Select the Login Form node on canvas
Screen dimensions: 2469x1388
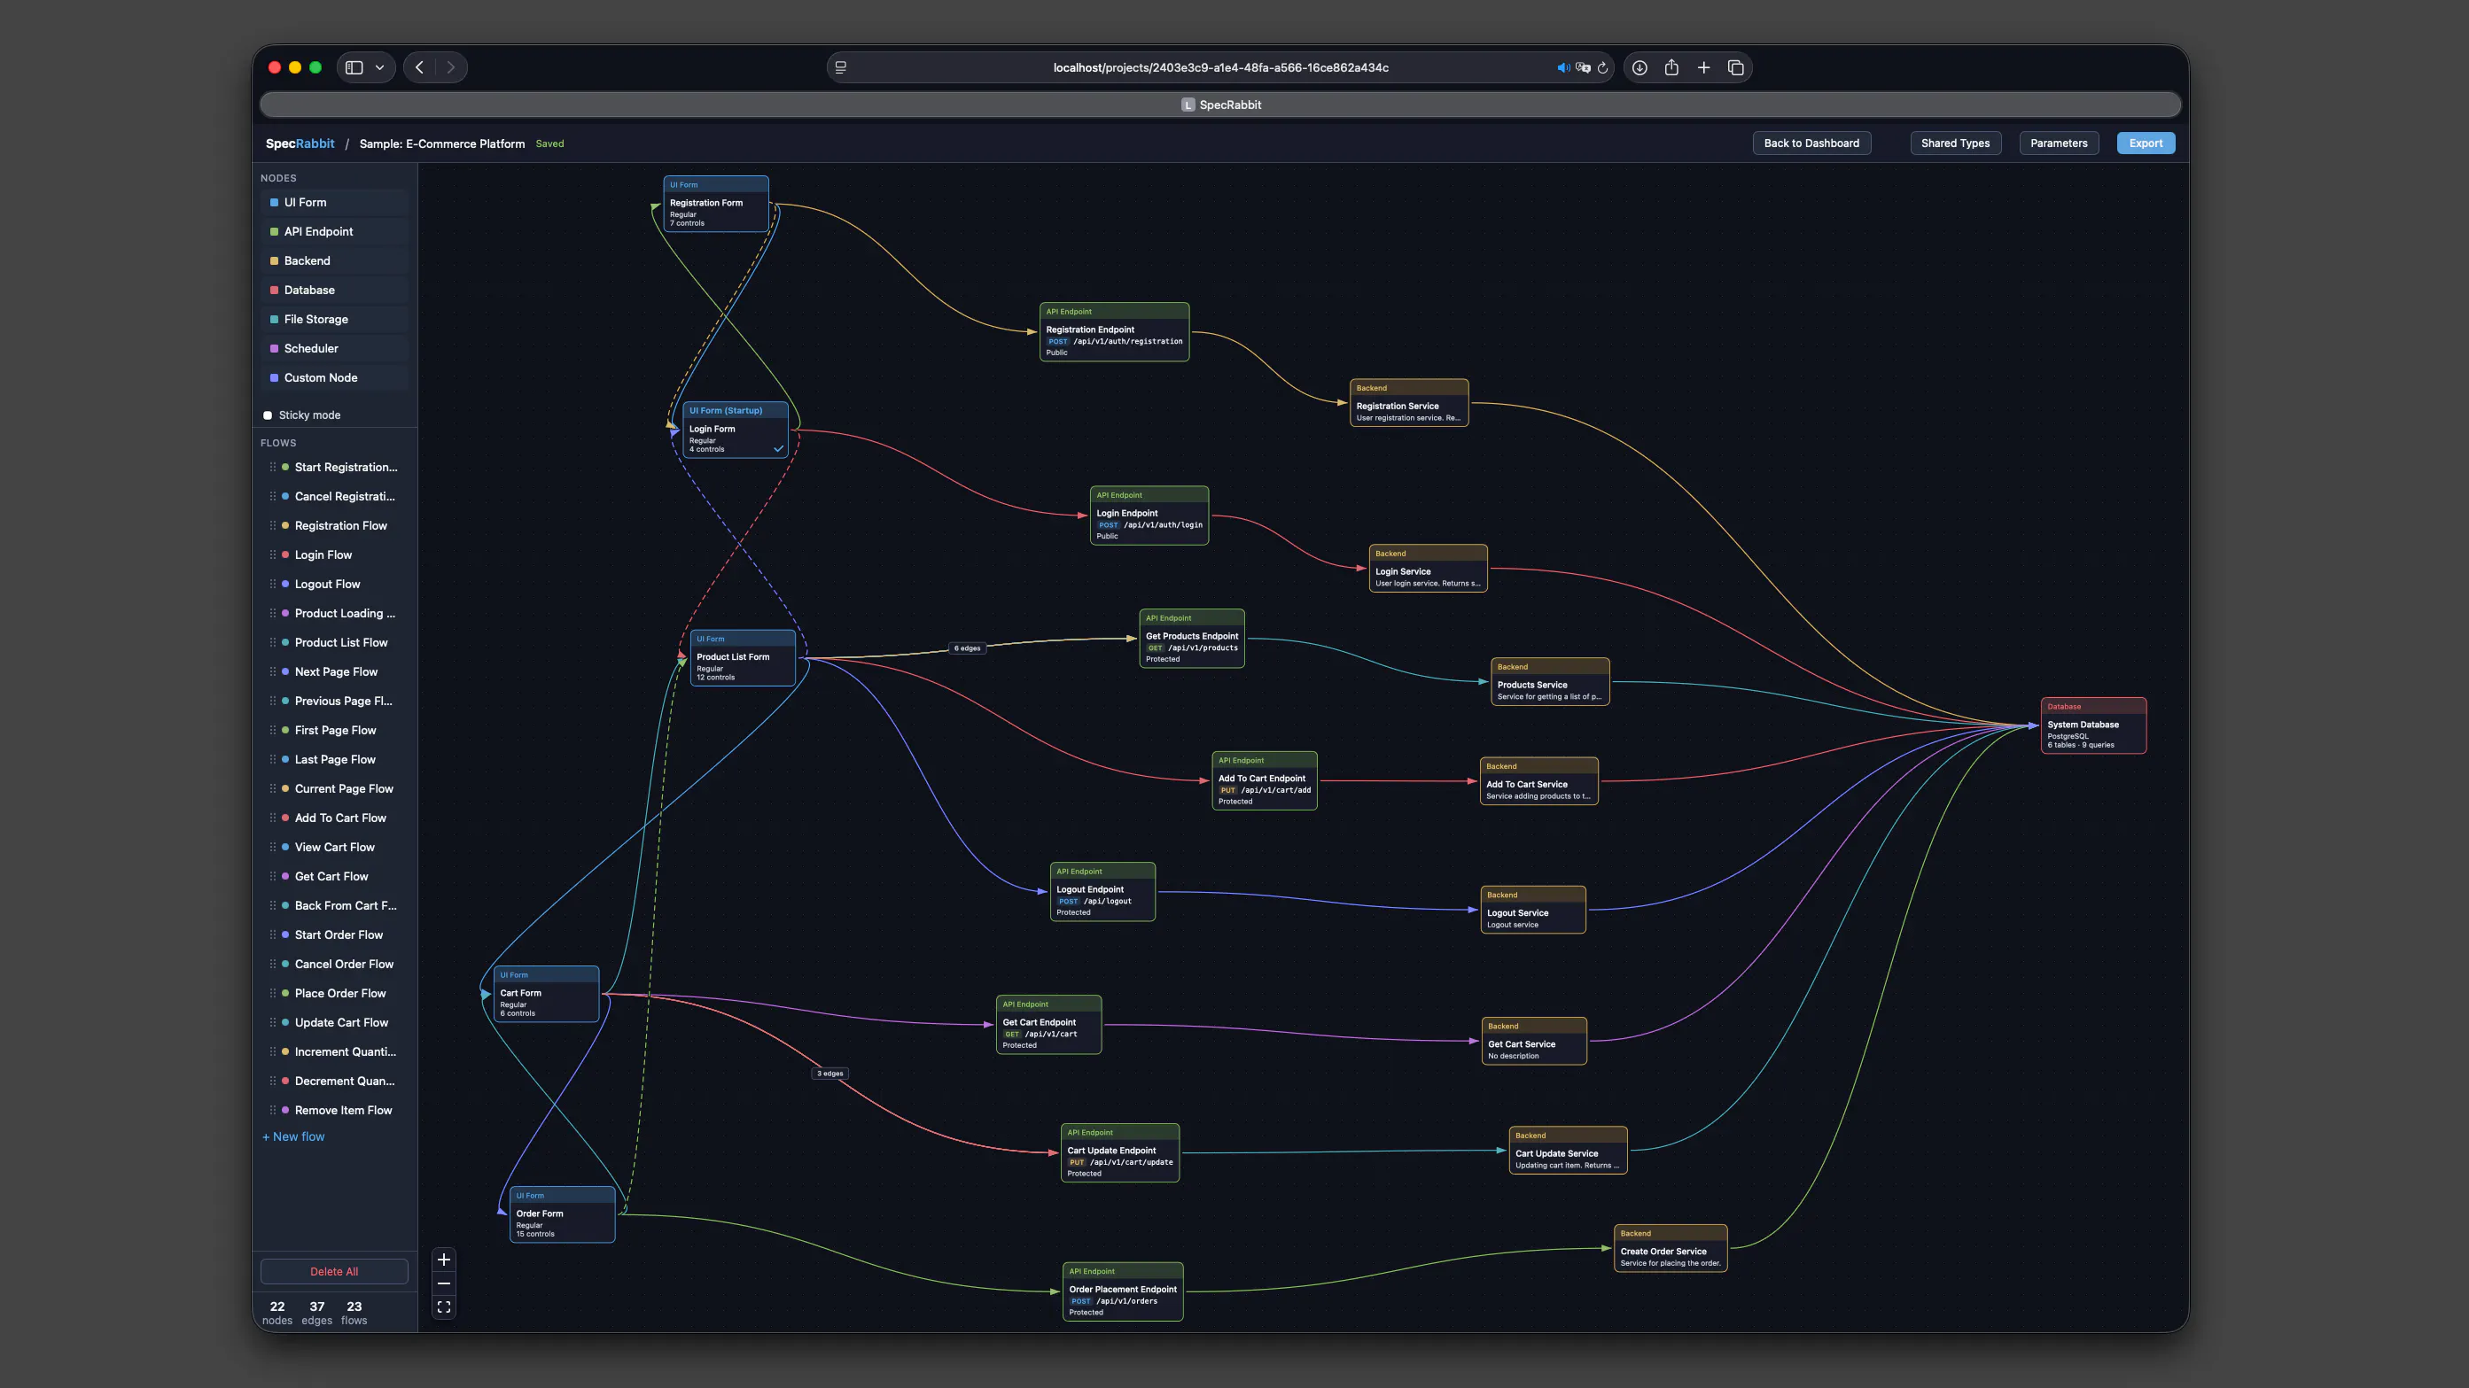coord(736,430)
